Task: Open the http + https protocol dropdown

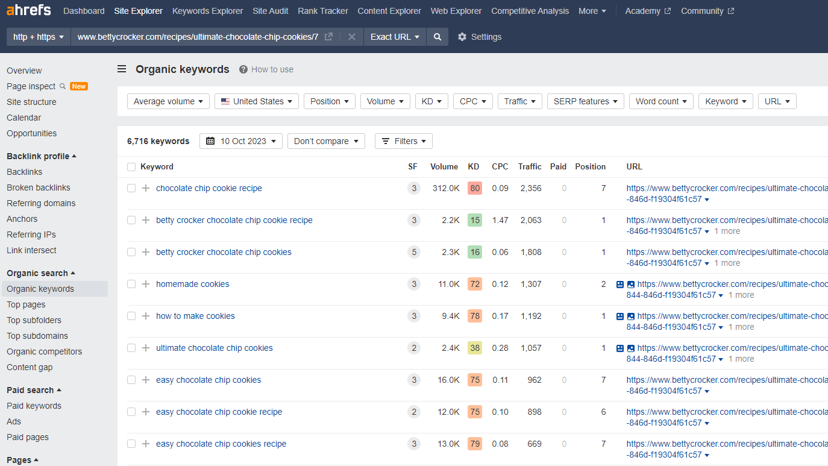Action: (39, 37)
